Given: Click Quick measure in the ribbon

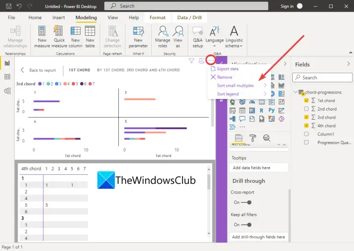Looking at the screenshot, I should point(59,37).
